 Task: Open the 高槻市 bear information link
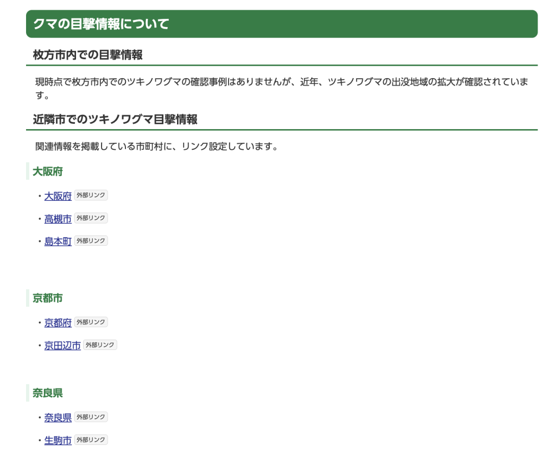(x=58, y=219)
